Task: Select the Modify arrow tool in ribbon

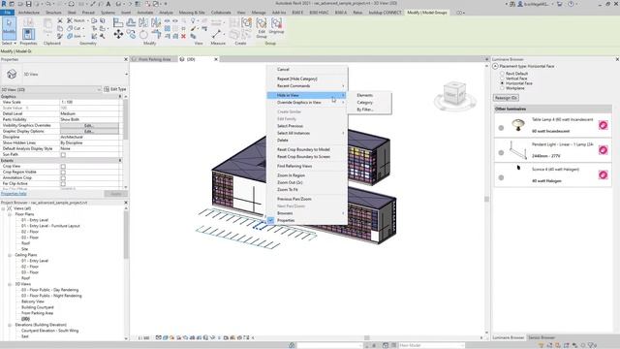Action: (x=9, y=28)
